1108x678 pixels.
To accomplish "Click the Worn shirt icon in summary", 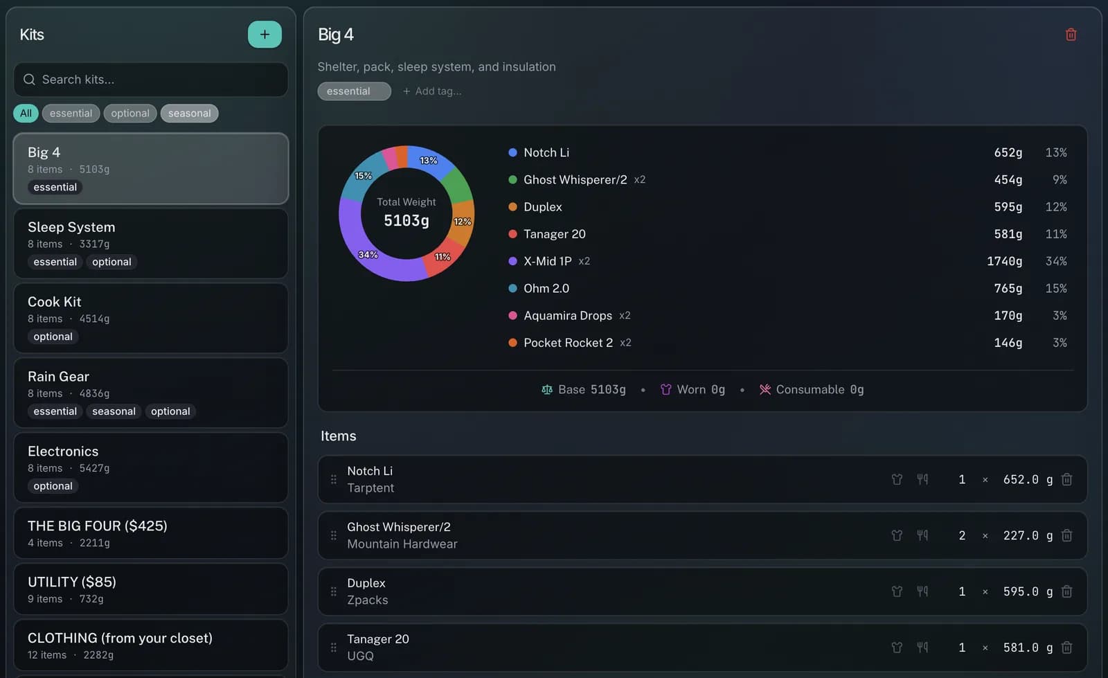I will 665,390.
